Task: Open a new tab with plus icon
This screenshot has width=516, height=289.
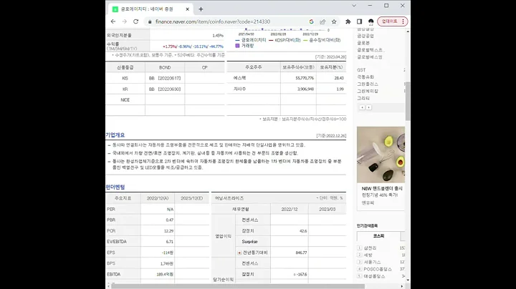Action: (201, 9)
